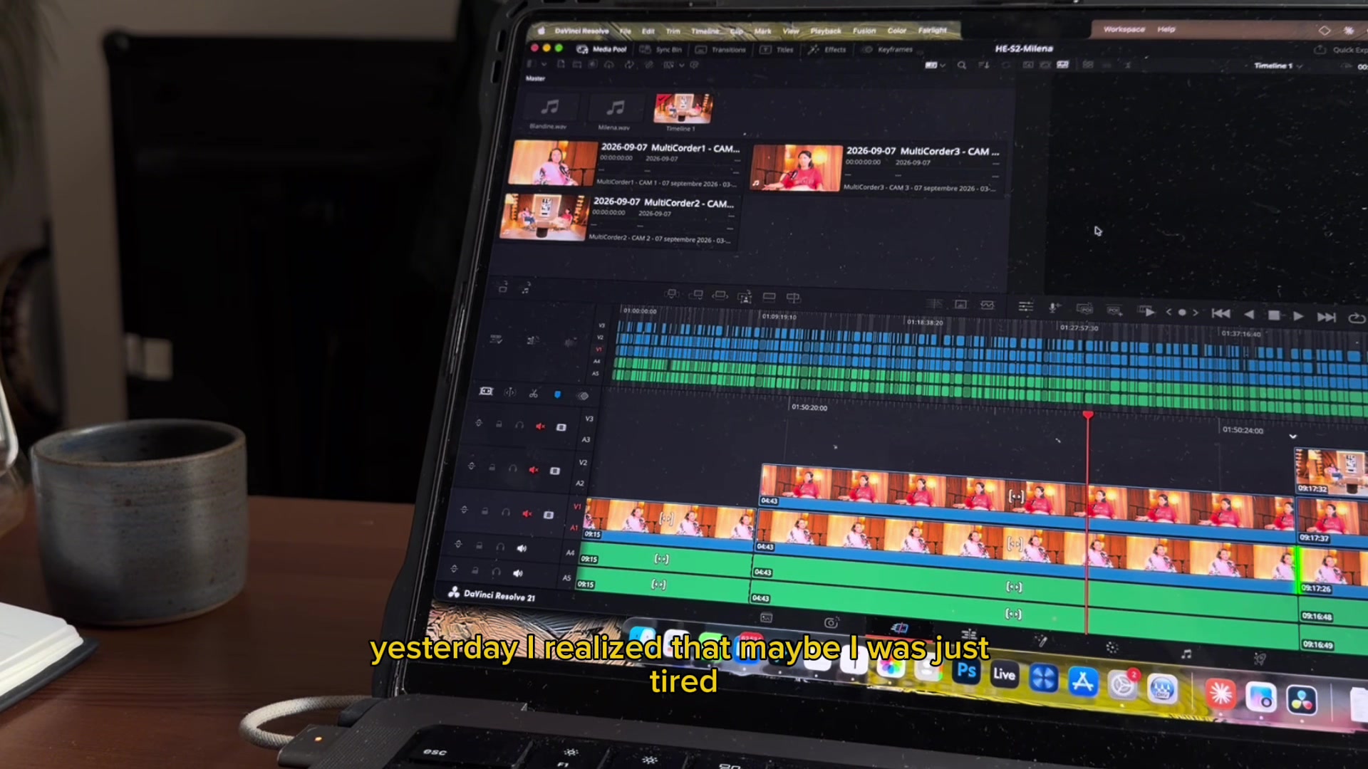Open the timeline options sliders icon
This screenshot has width=1368, height=769.
1025,307
